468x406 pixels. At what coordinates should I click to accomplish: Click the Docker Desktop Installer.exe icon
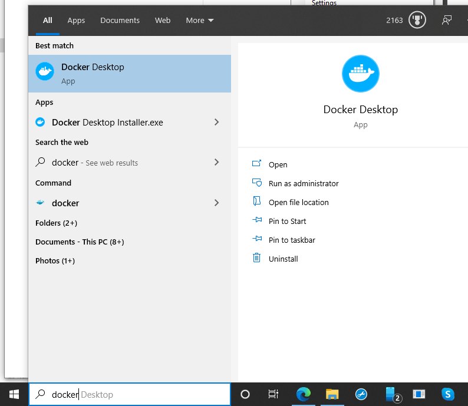(40, 123)
